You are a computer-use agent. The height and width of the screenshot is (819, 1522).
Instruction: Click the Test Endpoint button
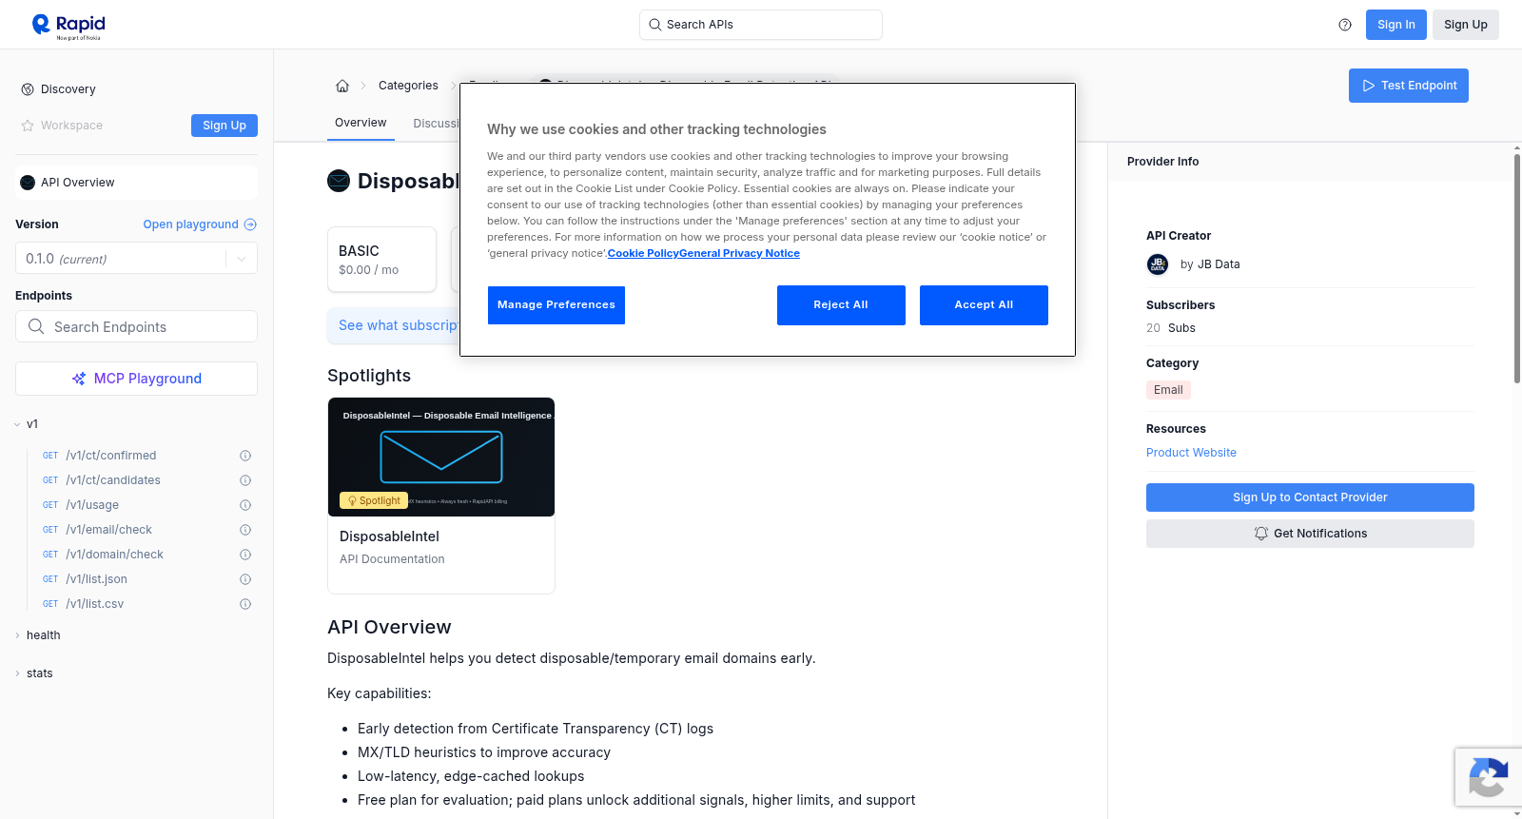point(1409,86)
